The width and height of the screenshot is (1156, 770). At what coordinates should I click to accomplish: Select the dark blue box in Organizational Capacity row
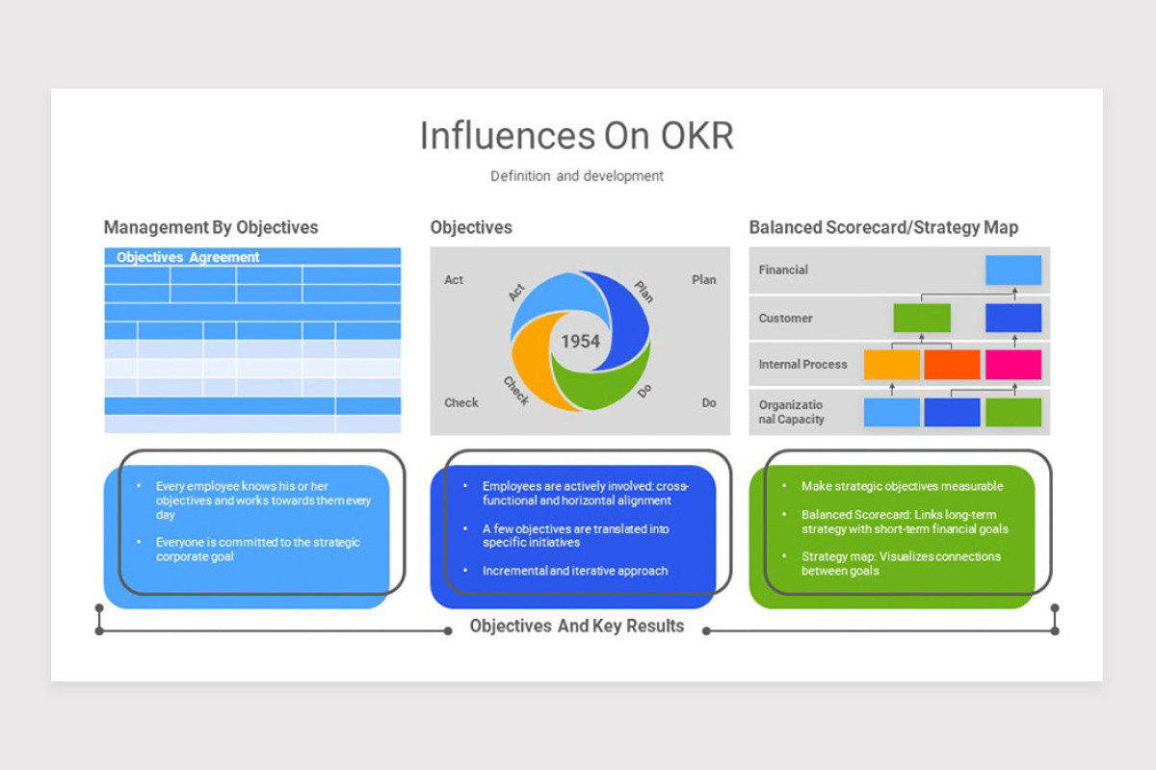pyautogui.click(x=952, y=412)
